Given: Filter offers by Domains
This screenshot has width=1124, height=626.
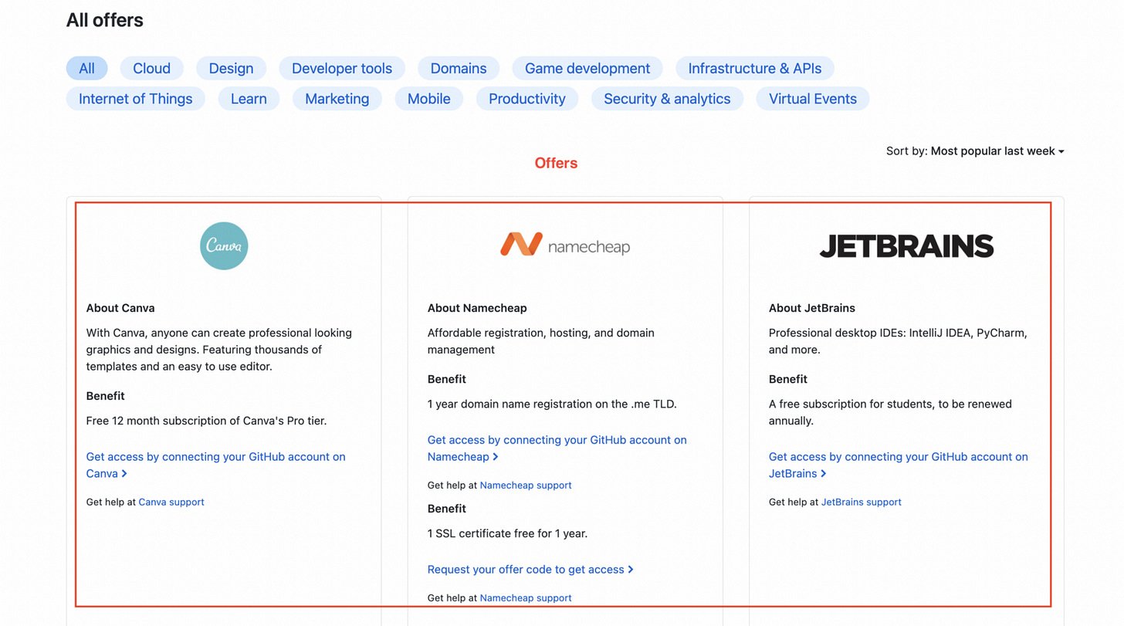Looking at the screenshot, I should 459,68.
